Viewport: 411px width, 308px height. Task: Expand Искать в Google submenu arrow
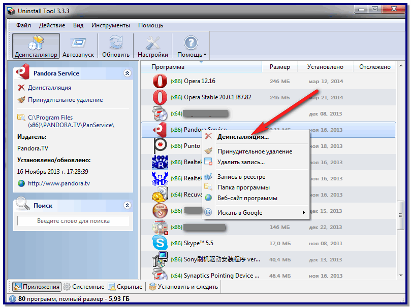point(303,213)
